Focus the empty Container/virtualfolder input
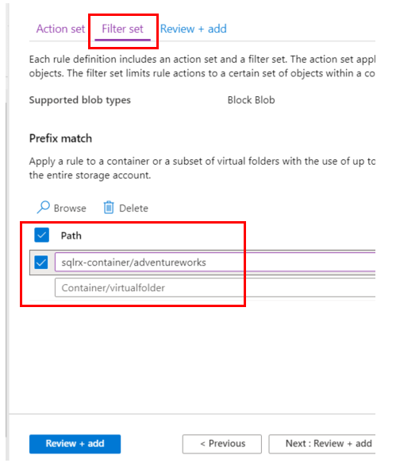400x463 pixels. click(x=215, y=288)
